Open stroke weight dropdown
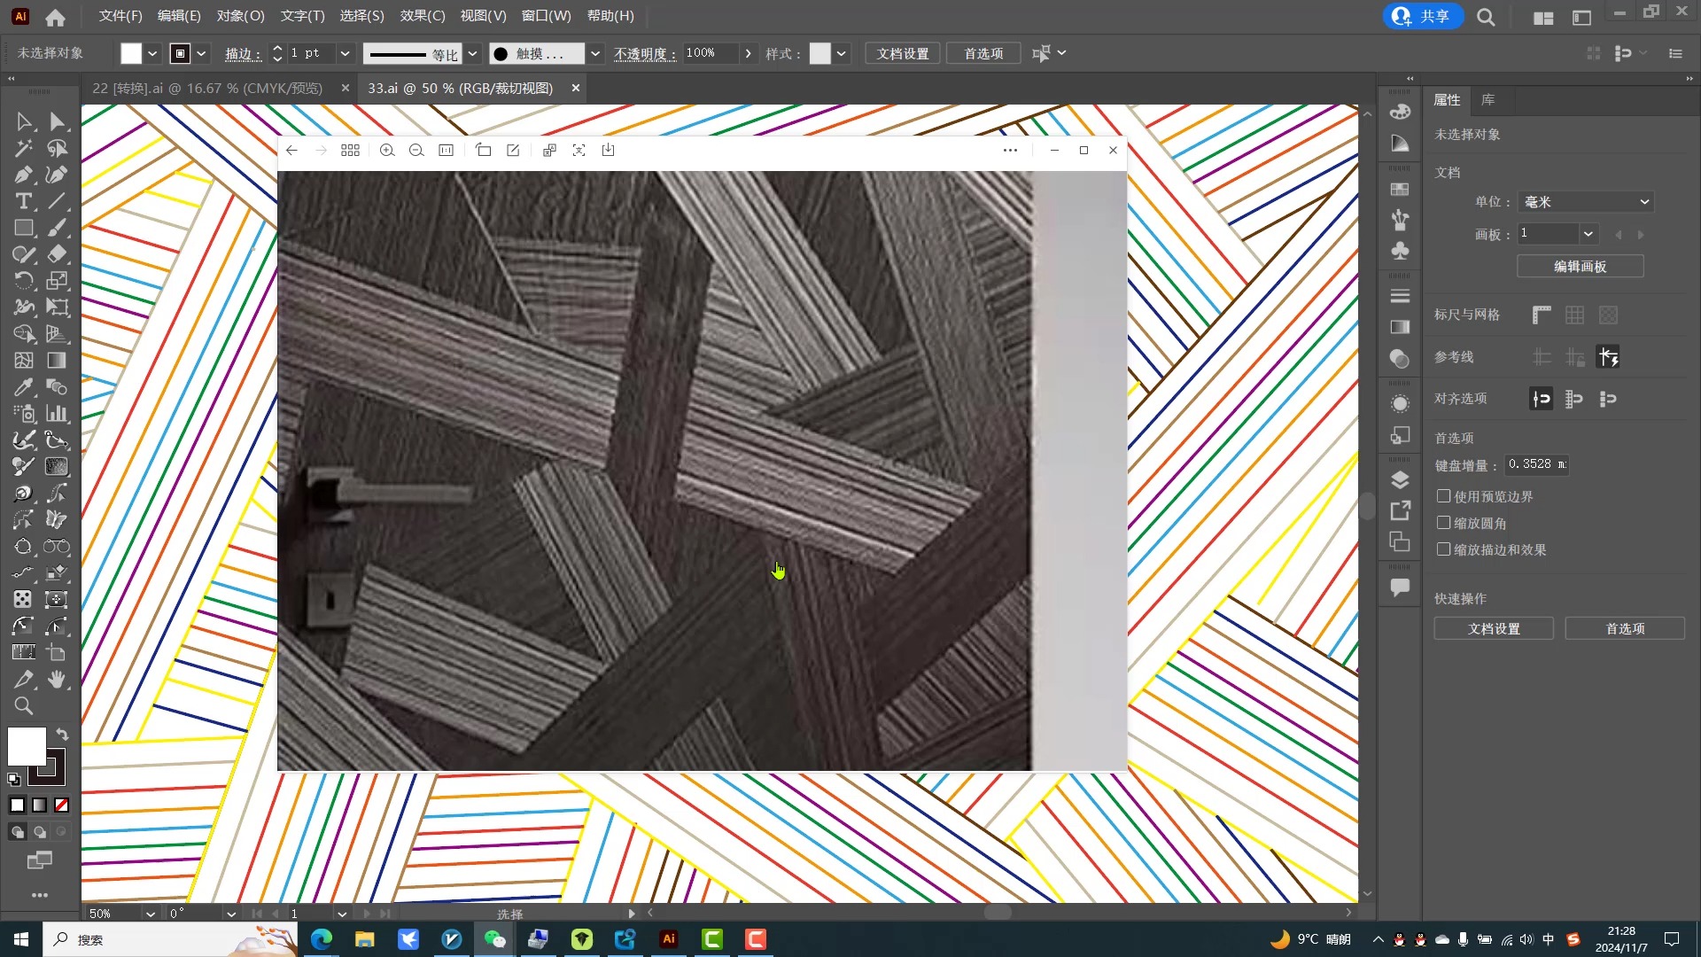 (346, 53)
